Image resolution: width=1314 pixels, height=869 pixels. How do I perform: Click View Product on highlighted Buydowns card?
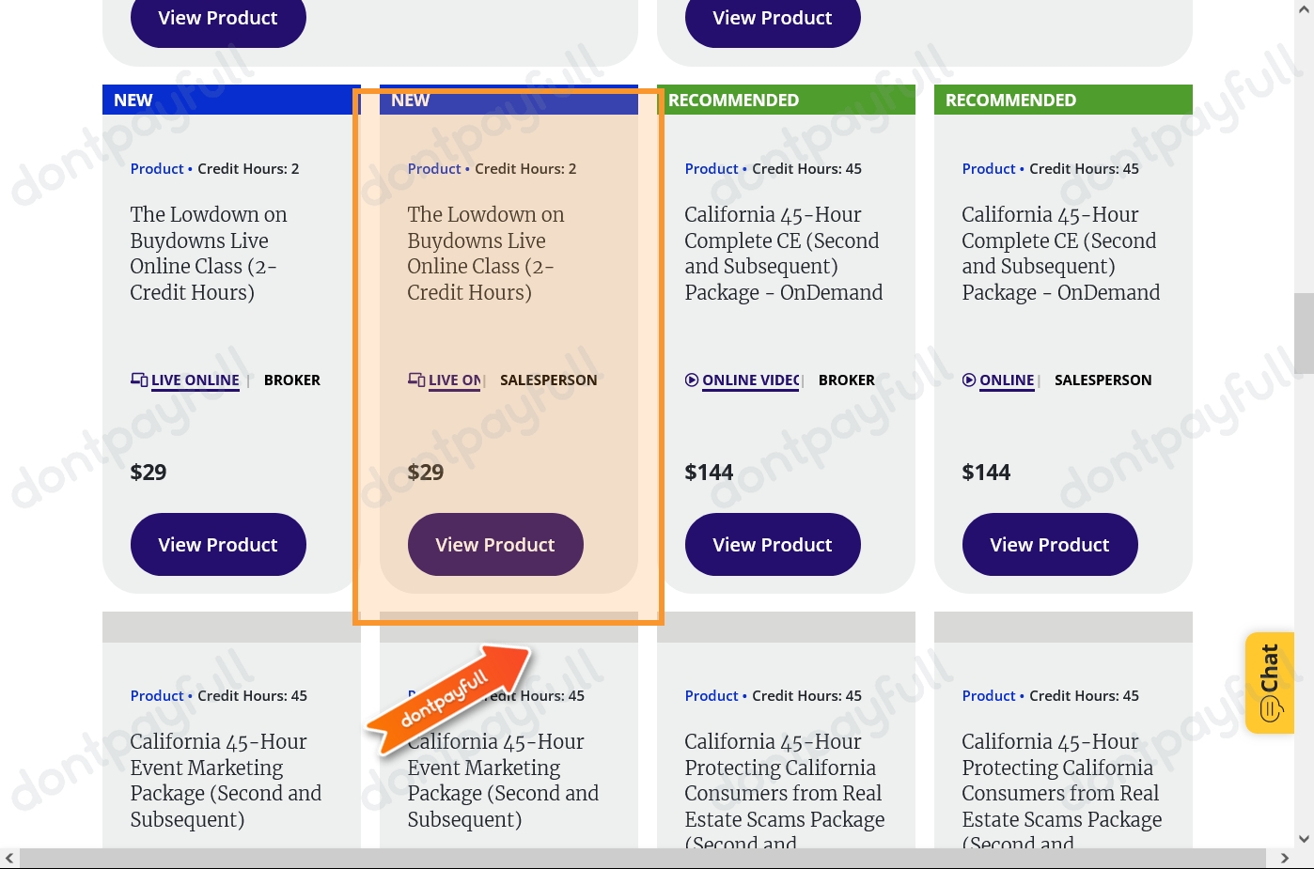pos(495,544)
